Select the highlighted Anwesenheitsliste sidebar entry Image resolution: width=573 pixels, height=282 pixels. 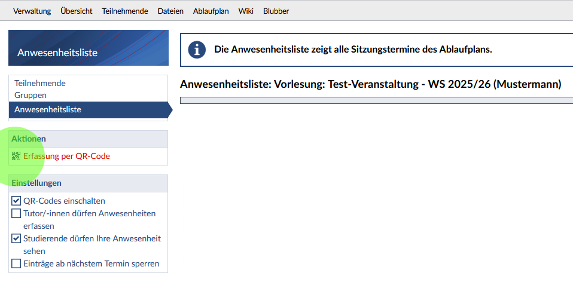(x=48, y=109)
